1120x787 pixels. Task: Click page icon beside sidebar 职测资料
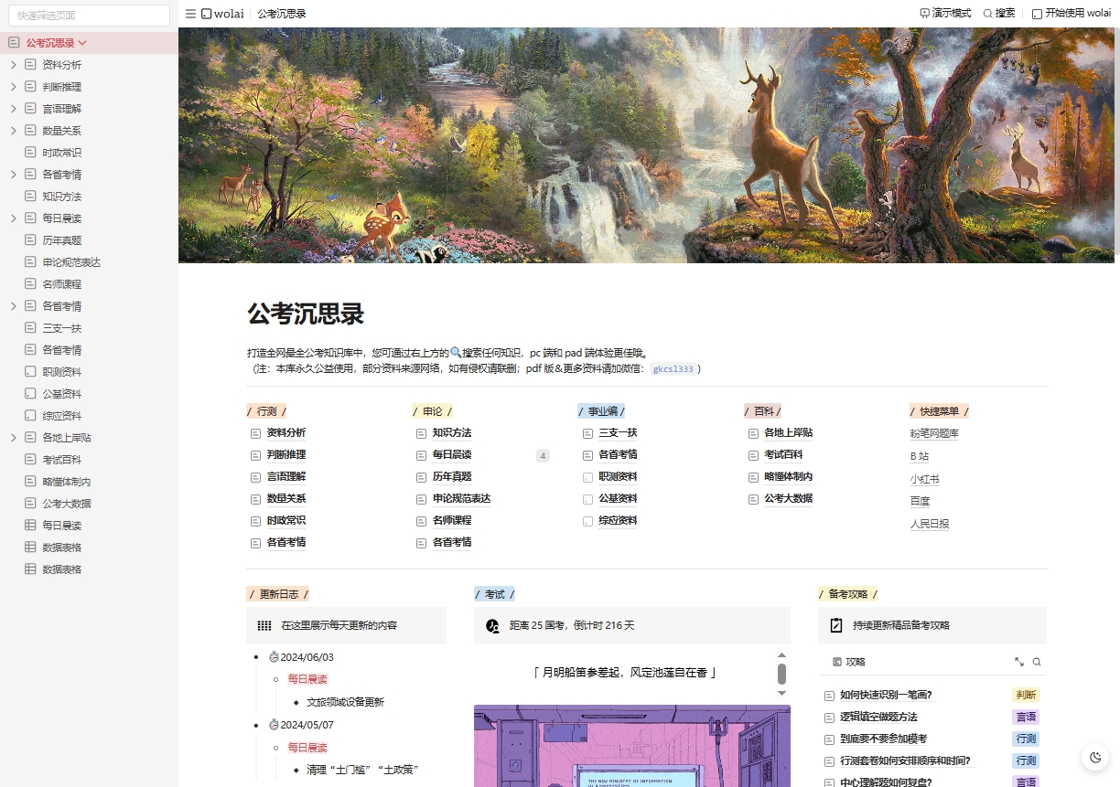pyautogui.click(x=30, y=372)
